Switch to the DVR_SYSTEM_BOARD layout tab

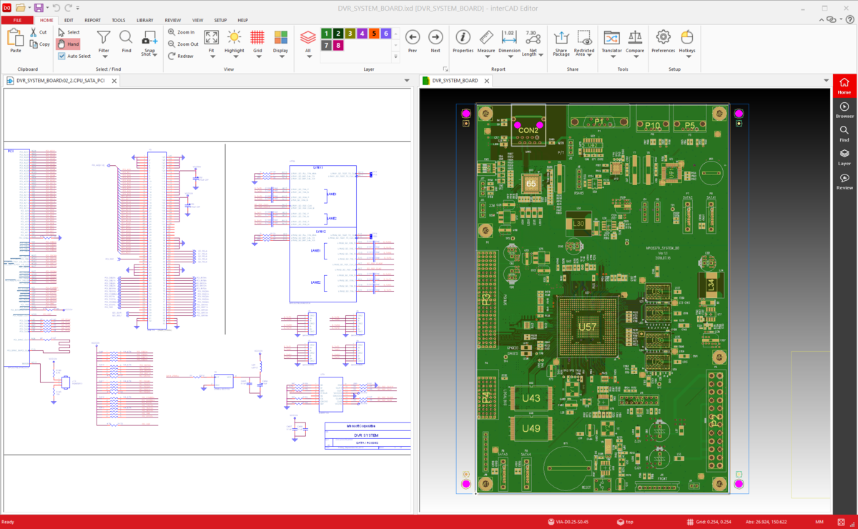455,81
